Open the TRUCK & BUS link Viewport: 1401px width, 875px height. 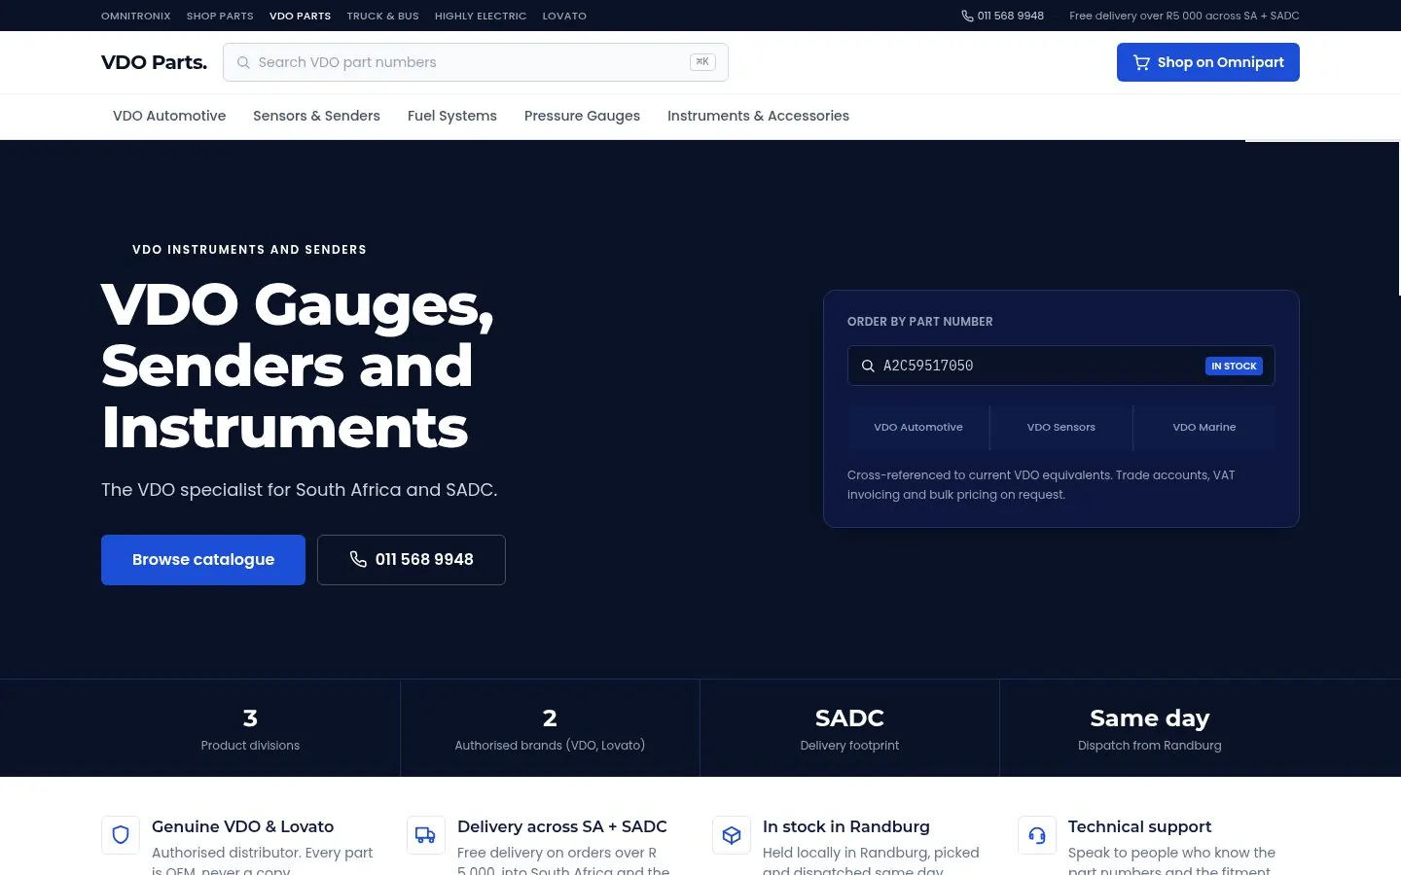[382, 16]
